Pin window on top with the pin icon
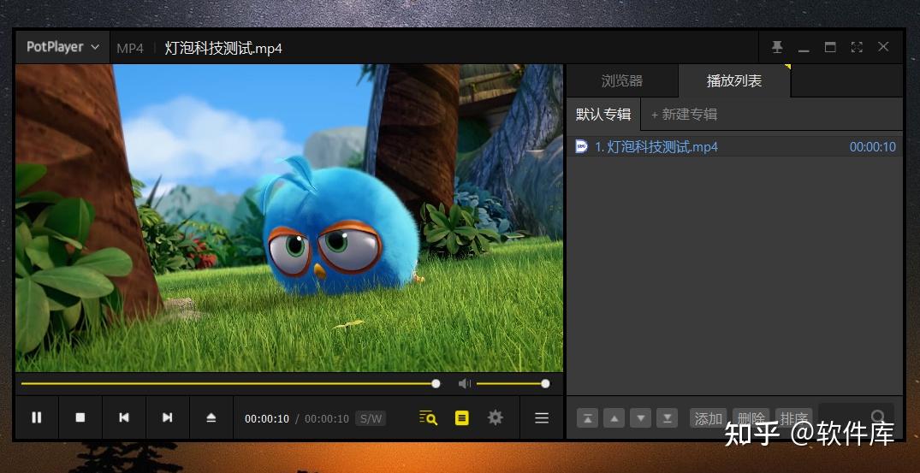This screenshot has width=920, height=473. (x=777, y=47)
